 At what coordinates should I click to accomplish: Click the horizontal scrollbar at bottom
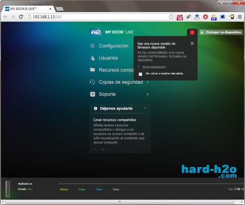tap(120, 202)
